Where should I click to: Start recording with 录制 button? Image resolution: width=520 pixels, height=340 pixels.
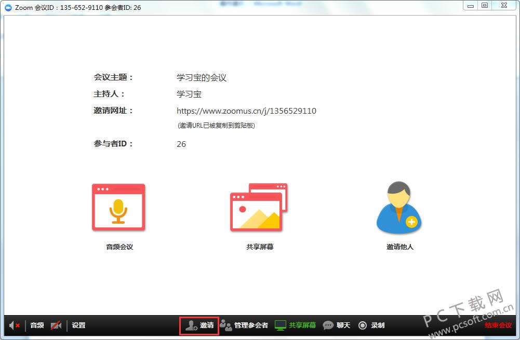pyautogui.click(x=371, y=325)
